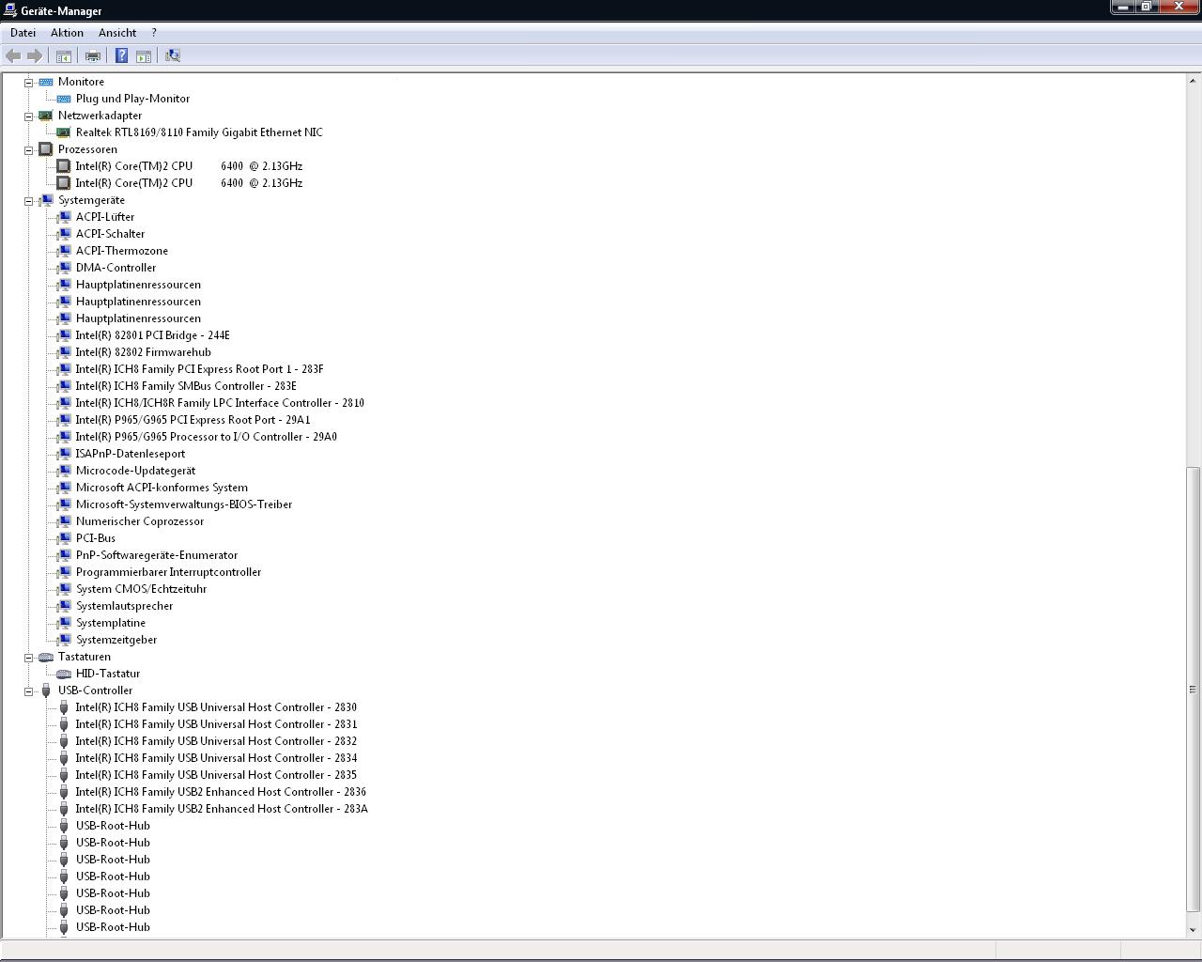Click the vertical scrollbar up arrow
1202x962 pixels.
(1194, 81)
